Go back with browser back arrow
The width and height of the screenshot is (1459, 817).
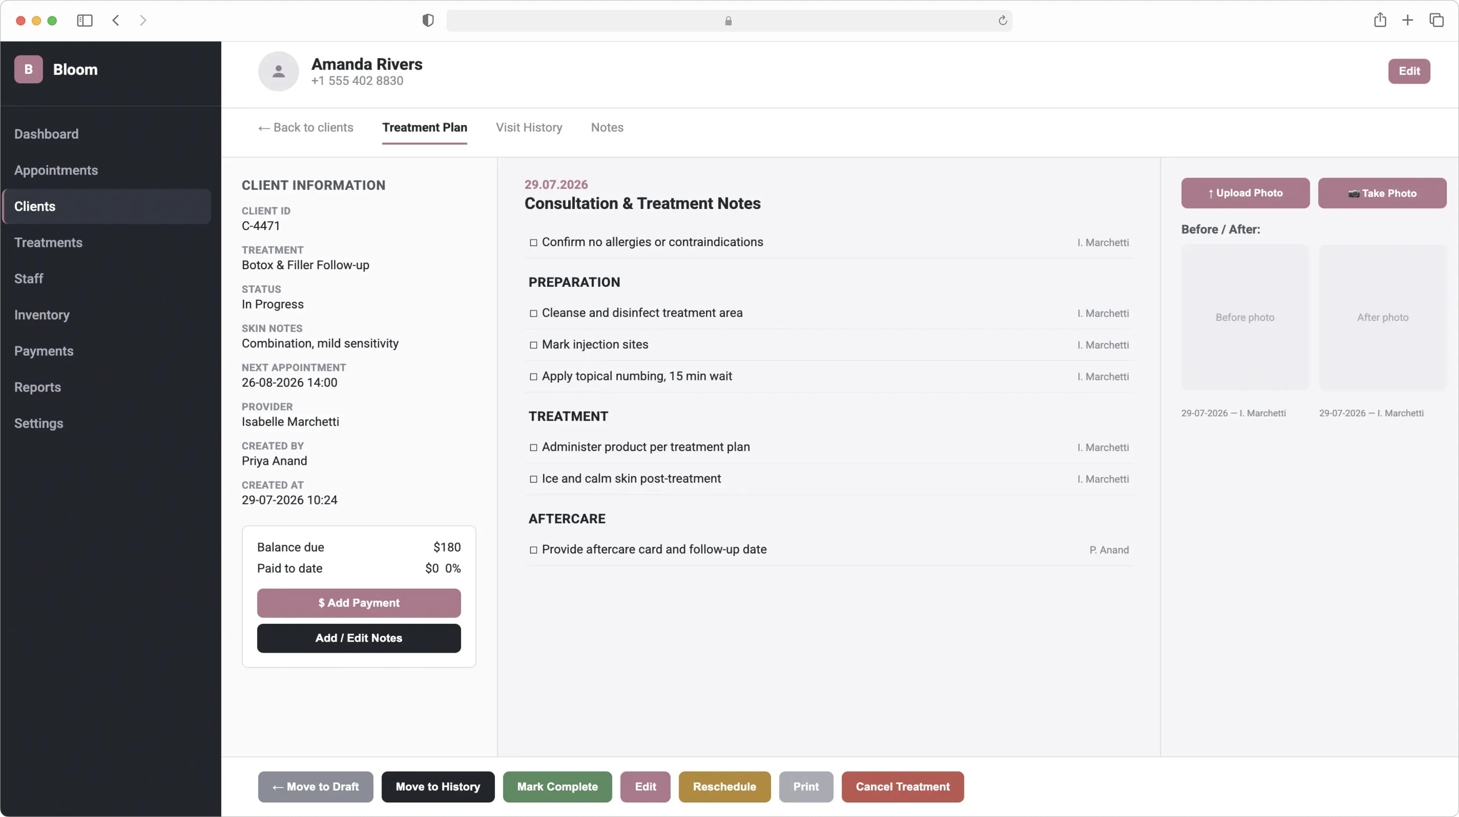[x=116, y=20]
